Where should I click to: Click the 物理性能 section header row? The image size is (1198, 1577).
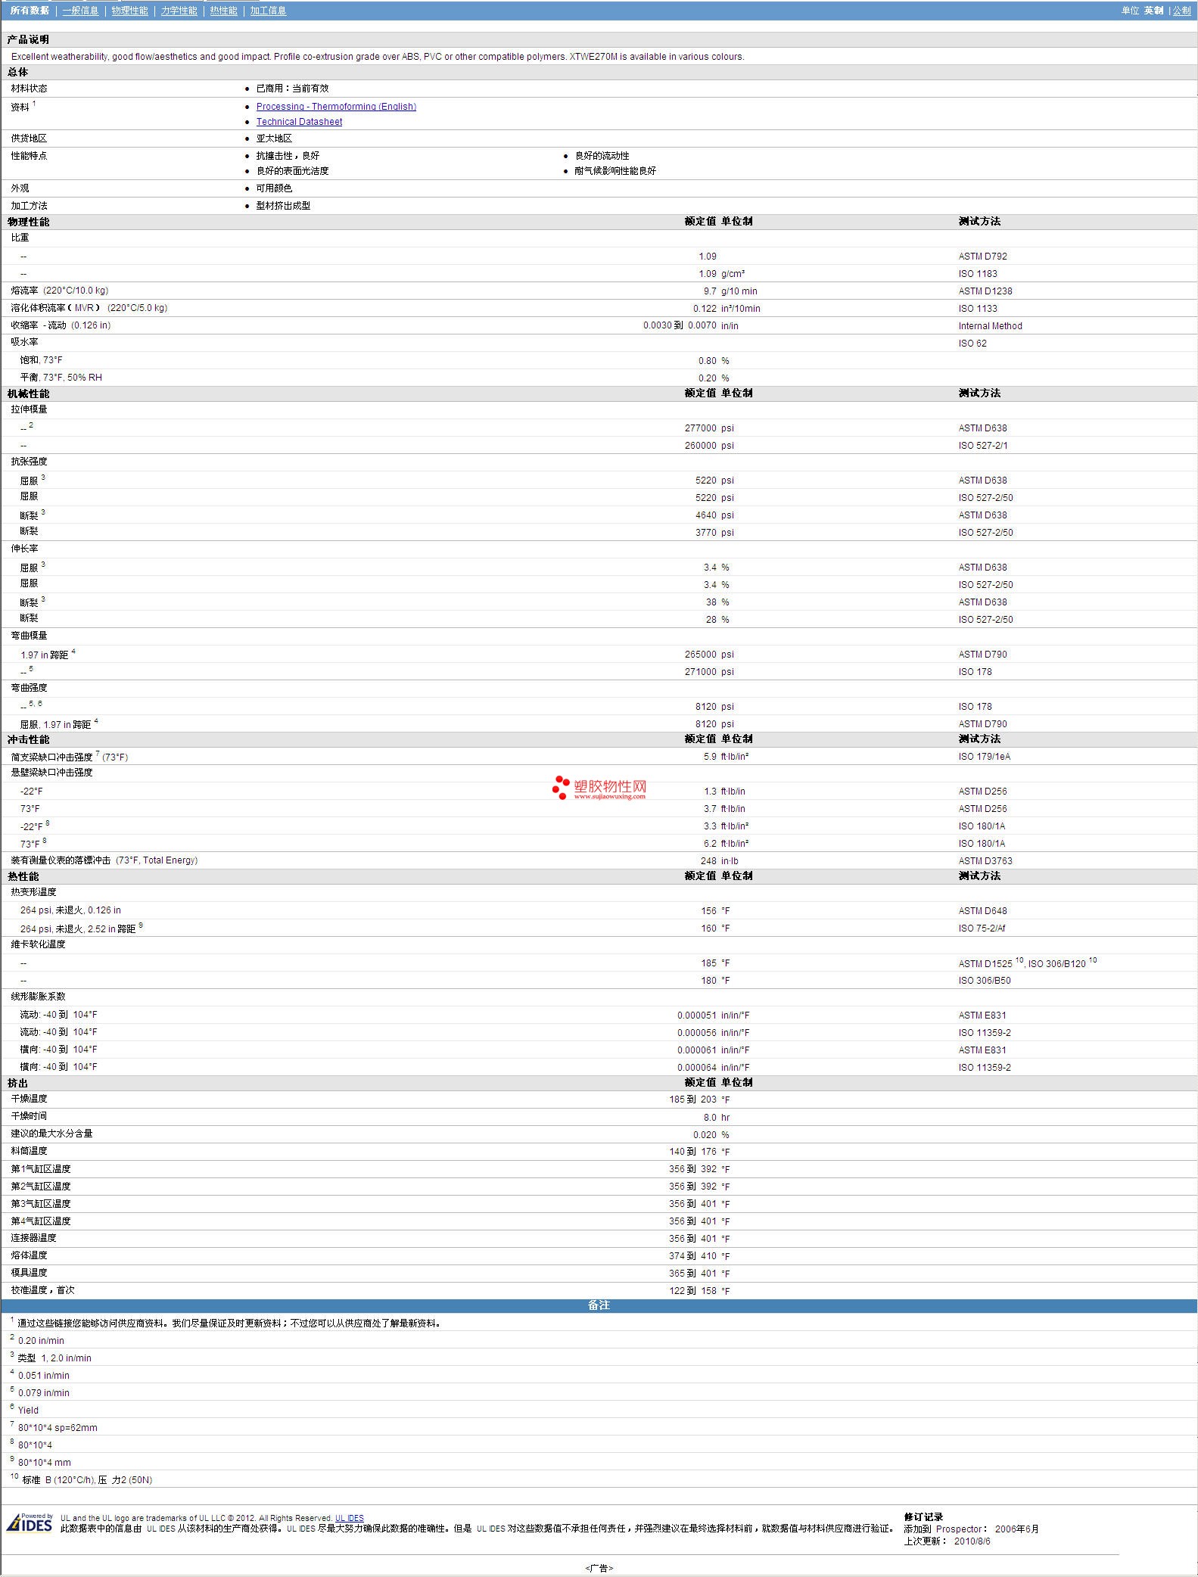tap(599, 222)
